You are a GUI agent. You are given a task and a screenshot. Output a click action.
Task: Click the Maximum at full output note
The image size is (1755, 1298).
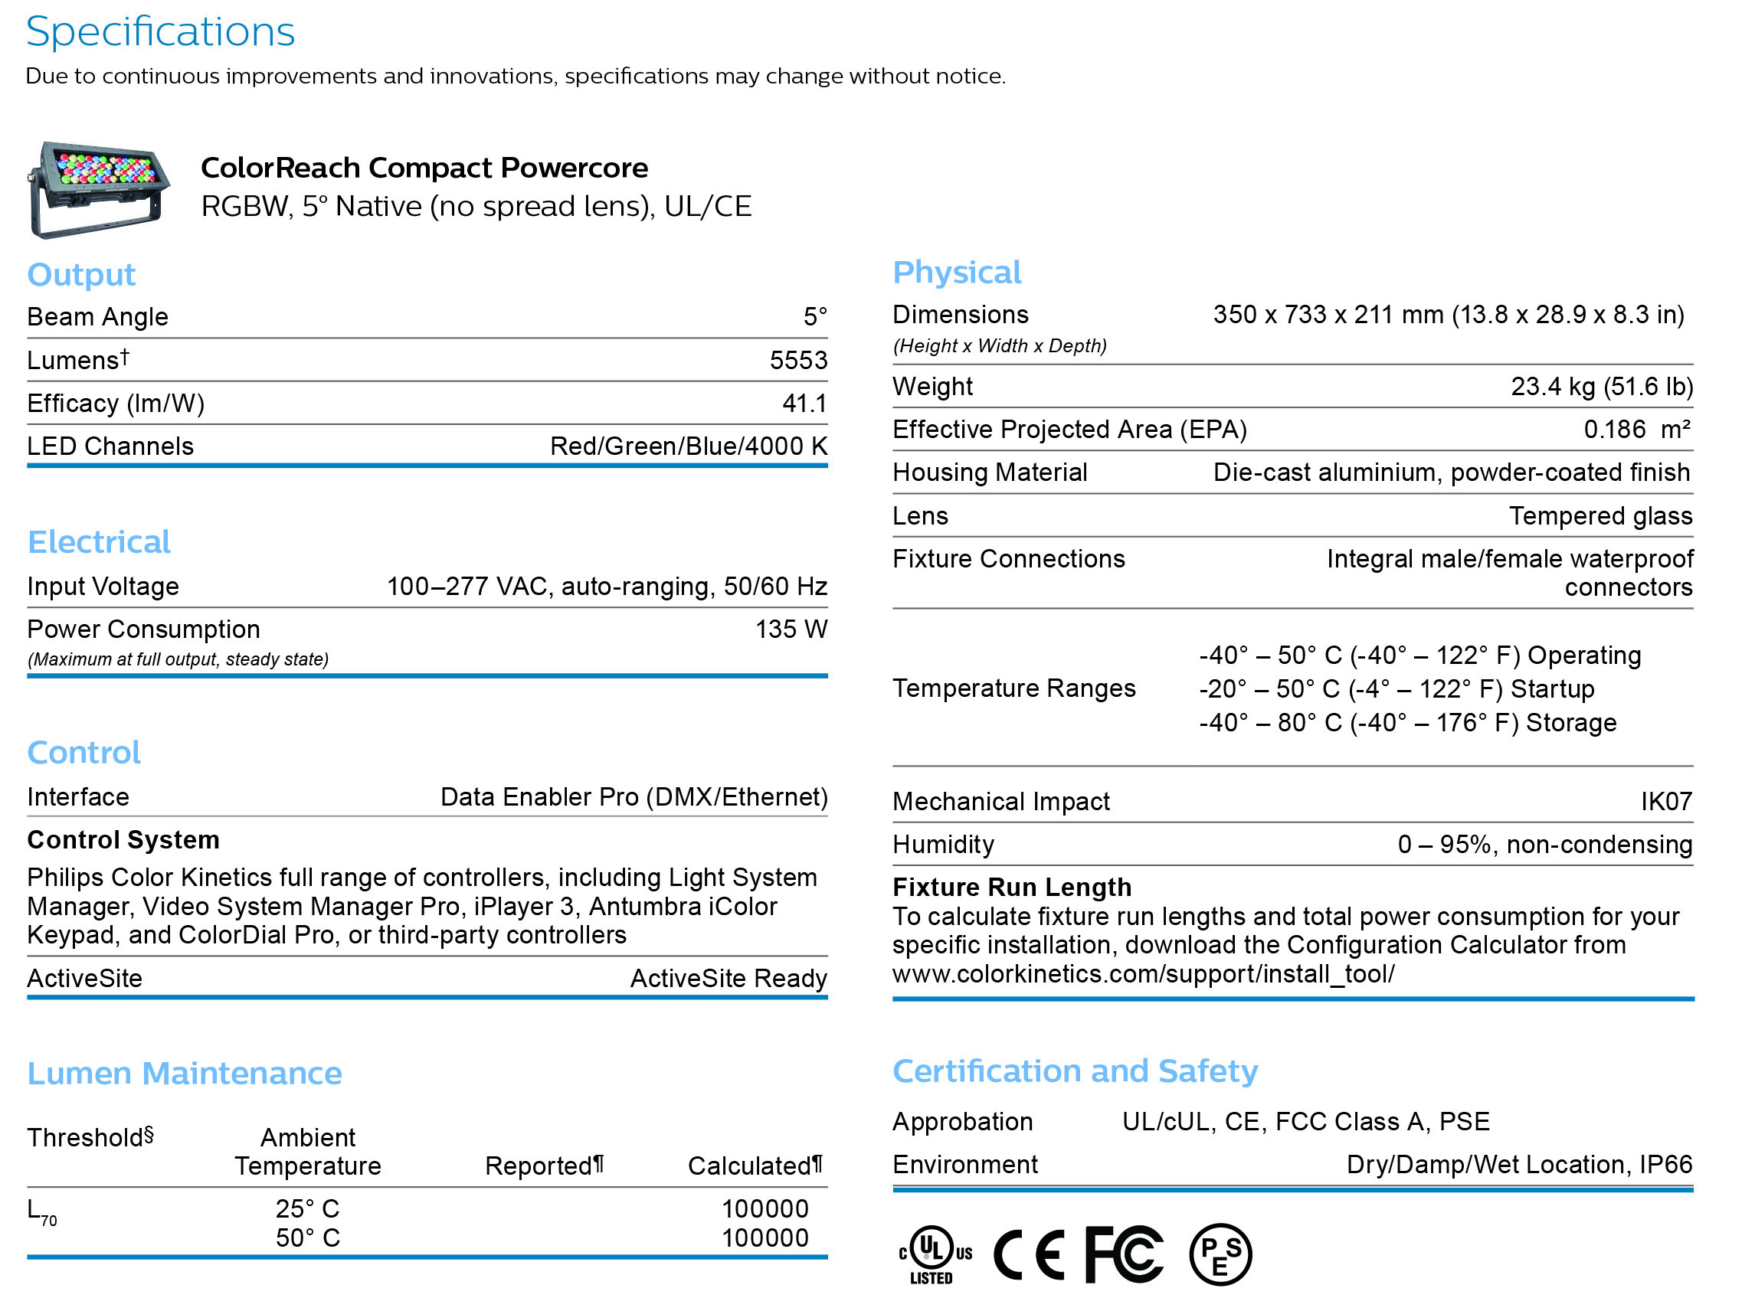coord(178,659)
